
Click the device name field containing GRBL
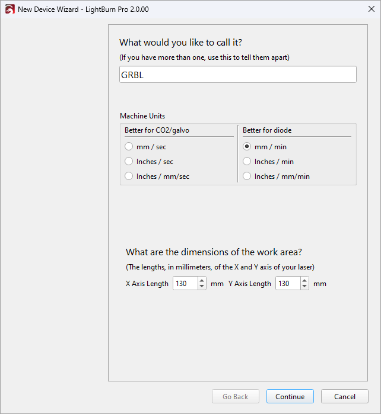(x=237, y=75)
